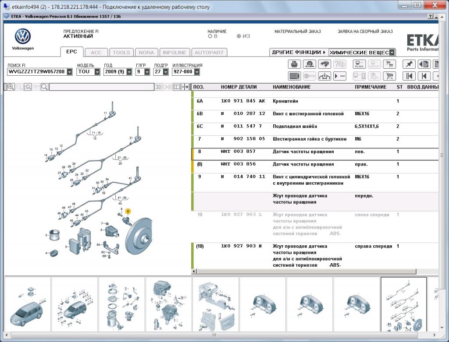
Task: Open the ХИМИЧЕСКИЕ ВЕЩЕС dropdown
Action: coord(392,53)
